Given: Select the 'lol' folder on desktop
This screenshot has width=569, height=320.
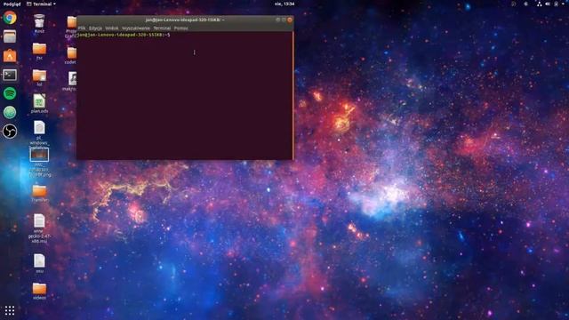Looking at the screenshot, I should pyautogui.click(x=39, y=77).
